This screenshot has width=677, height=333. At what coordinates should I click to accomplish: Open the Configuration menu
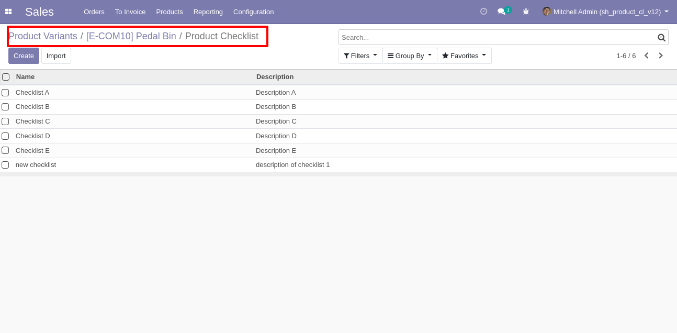coord(253,12)
